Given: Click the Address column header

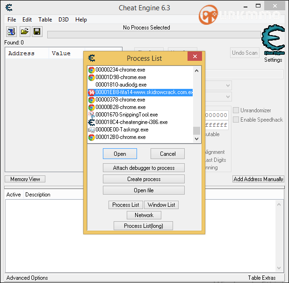Looking at the screenshot, I should (x=27, y=53).
